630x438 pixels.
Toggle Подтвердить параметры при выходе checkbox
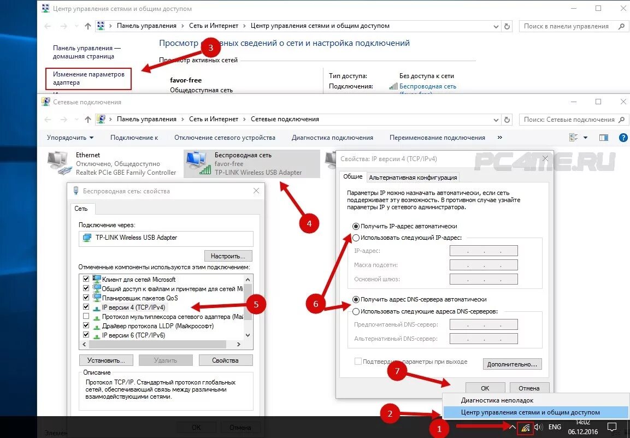coord(358,362)
